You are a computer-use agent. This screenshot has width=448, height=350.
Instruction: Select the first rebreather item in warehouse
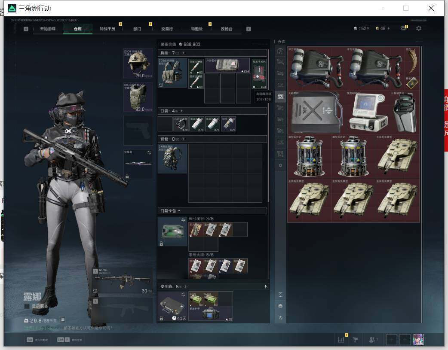[316, 69]
